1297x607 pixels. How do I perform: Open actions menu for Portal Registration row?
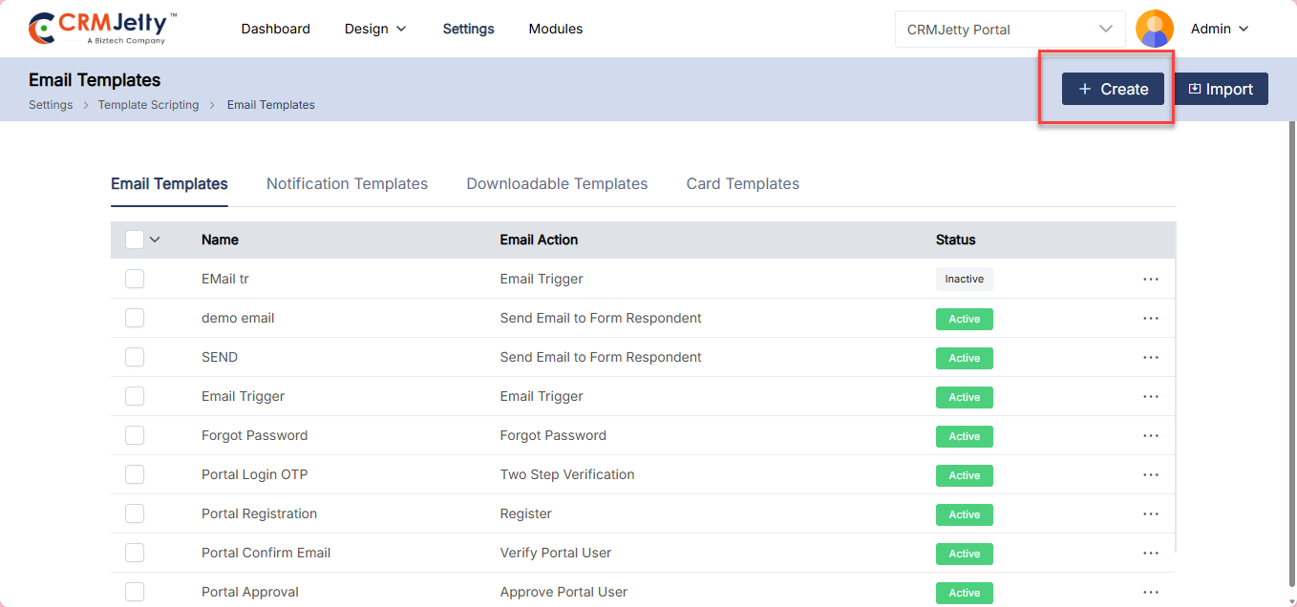point(1150,513)
